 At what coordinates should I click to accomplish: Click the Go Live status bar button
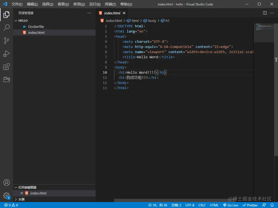click(x=231, y=205)
